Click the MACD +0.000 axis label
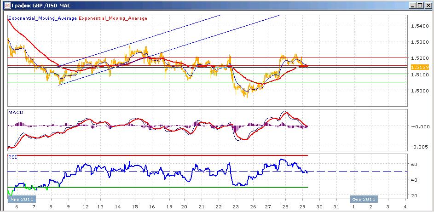434x212 pixels. click(x=420, y=126)
